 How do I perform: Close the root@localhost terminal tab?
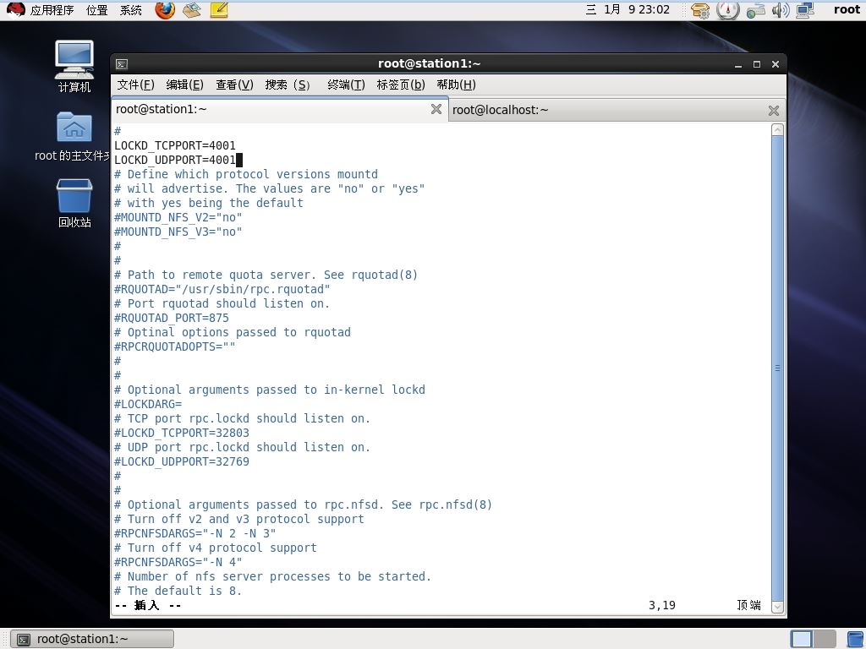click(x=773, y=111)
